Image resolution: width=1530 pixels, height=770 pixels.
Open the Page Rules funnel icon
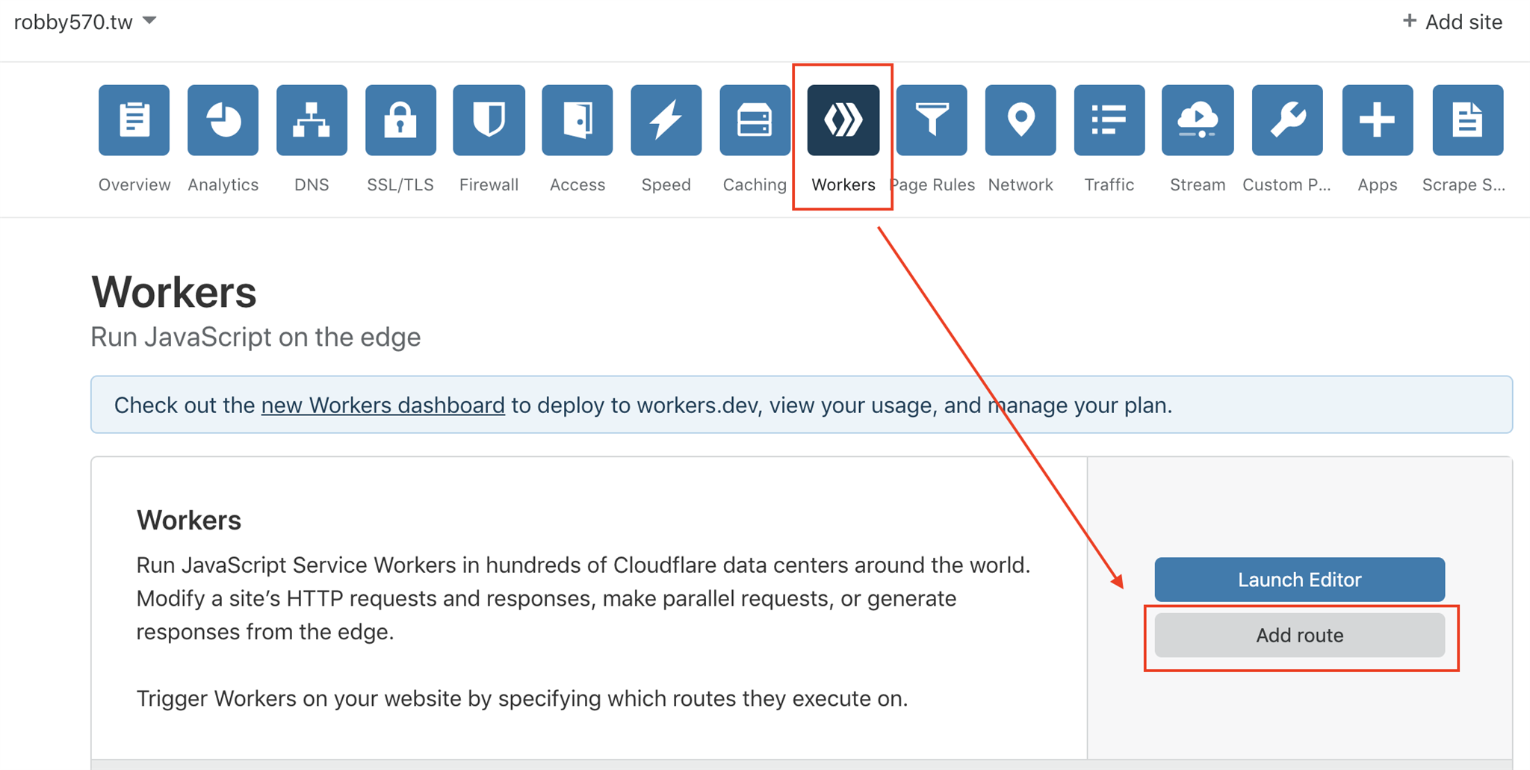click(932, 120)
